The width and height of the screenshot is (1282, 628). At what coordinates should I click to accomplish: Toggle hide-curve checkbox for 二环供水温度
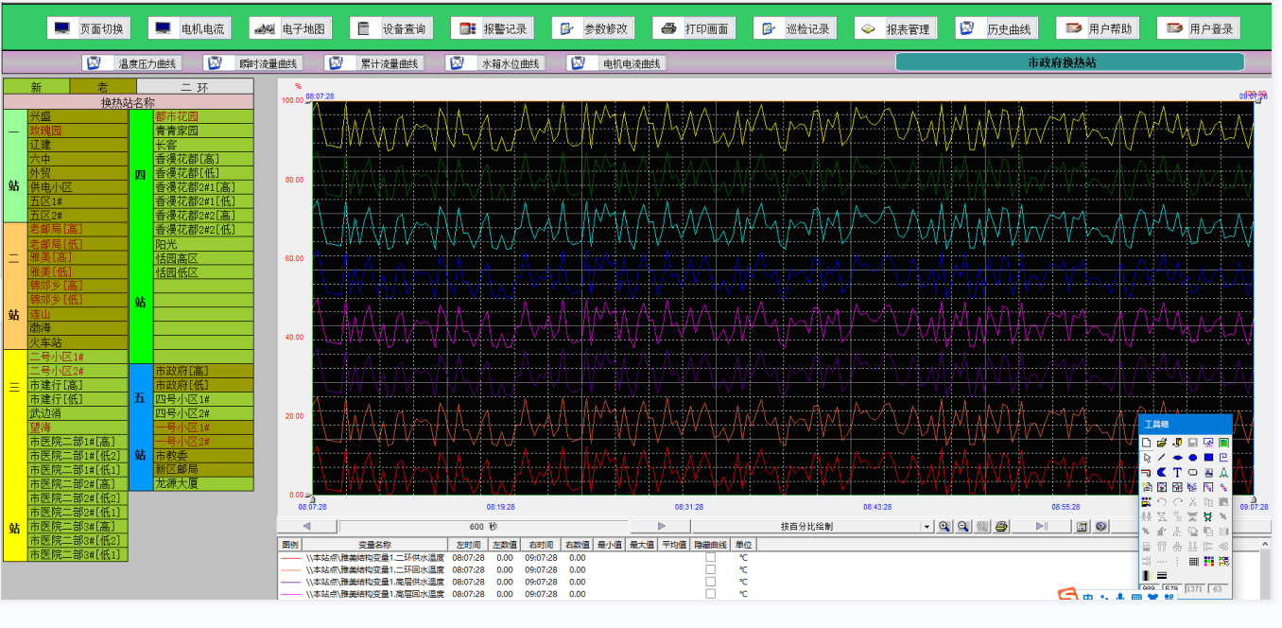[711, 558]
